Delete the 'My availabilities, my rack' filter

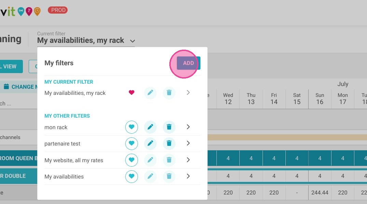click(x=169, y=92)
